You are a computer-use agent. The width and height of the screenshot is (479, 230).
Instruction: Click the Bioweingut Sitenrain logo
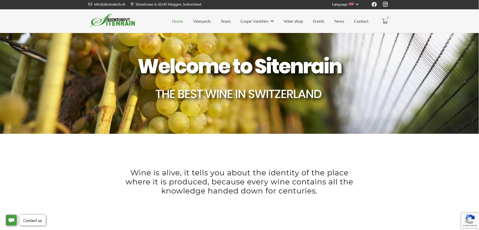[x=113, y=21]
